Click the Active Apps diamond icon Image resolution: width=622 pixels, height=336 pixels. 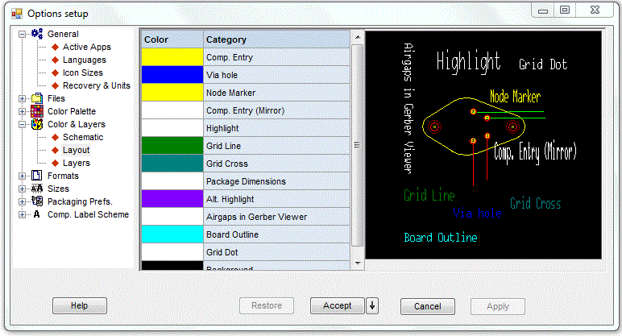tap(55, 47)
